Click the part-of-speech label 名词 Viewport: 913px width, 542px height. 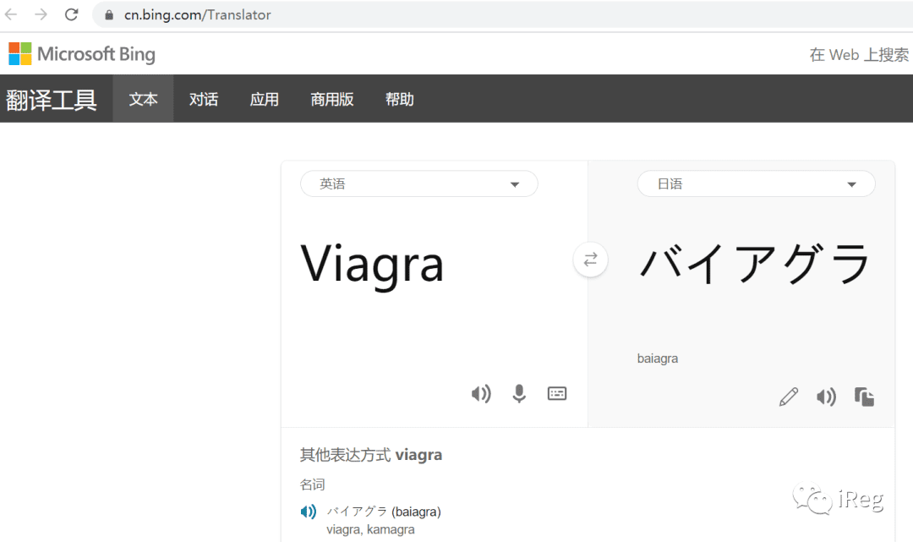tap(312, 485)
